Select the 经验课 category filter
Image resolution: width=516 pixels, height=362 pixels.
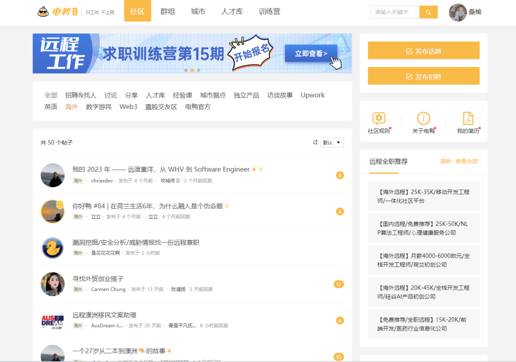point(183,96)
